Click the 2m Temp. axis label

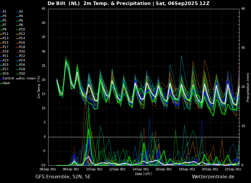[x=39, y=87]
